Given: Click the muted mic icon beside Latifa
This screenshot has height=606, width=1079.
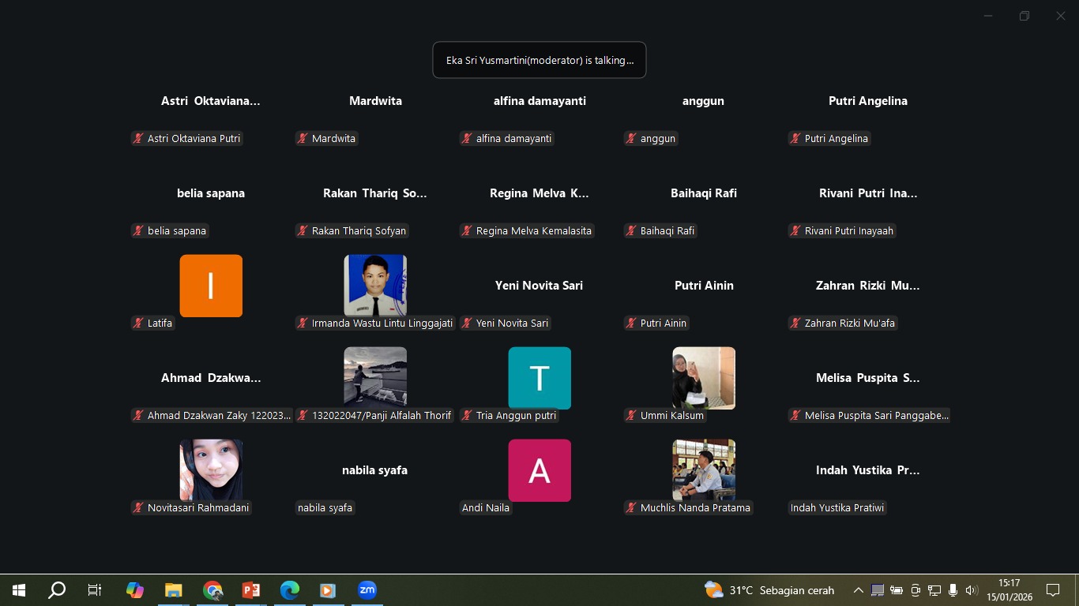Looking at the screenshot, I should pos(138,324).
